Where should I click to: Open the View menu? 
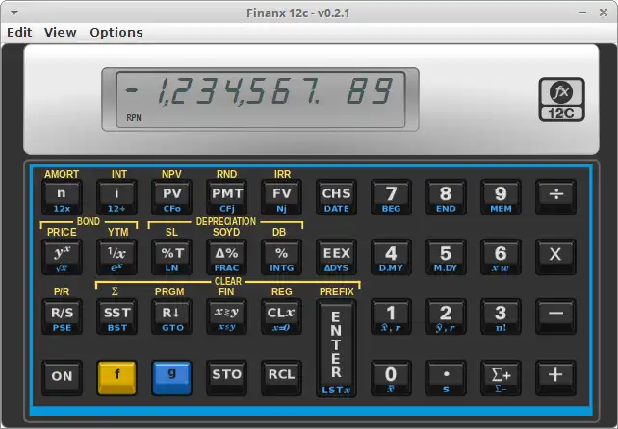pyautogui.click(x=60, y=33)
